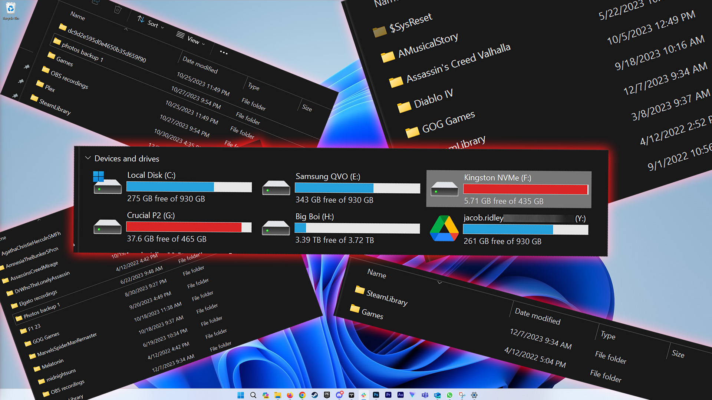Click the red capacity bar of Kingston NVMe
This screenshot has width=712, height=400.
pos(525,190)
